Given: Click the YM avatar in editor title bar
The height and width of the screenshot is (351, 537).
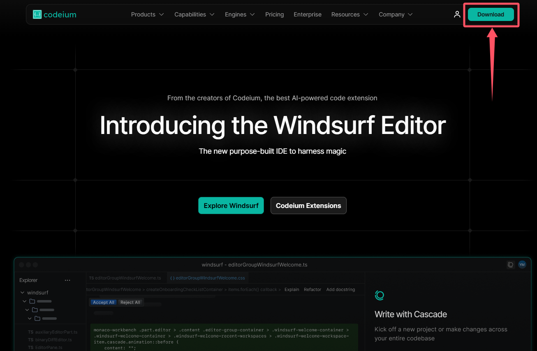Looking at the screenshot, I should [x=522, y=265].
